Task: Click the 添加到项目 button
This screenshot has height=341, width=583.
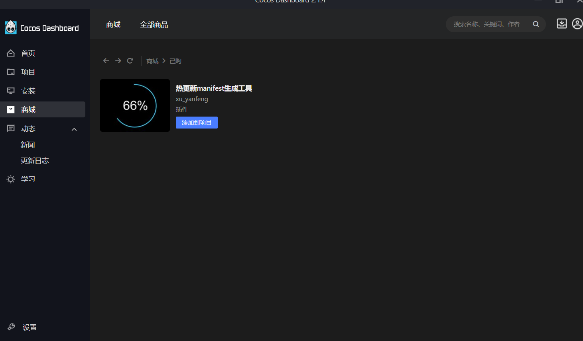Action: 197,123
